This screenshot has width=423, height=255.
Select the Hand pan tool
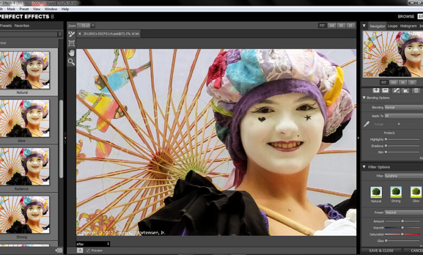tap(71, 53)
